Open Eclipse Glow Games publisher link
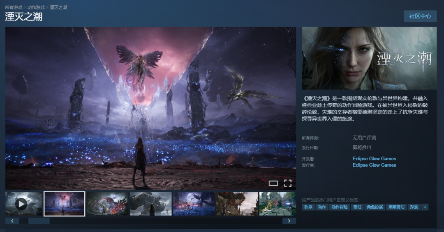444x232 pixels. click(x=374, y=165)
